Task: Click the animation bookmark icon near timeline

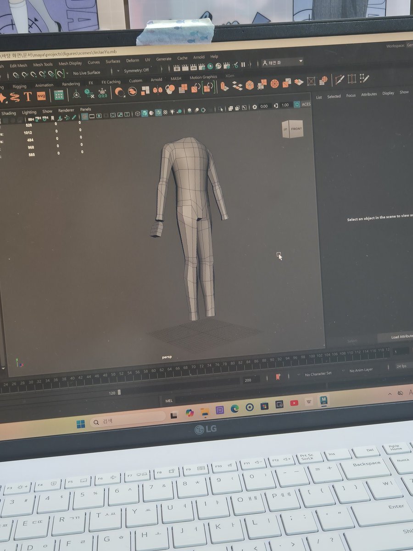Action: point(278,377)
